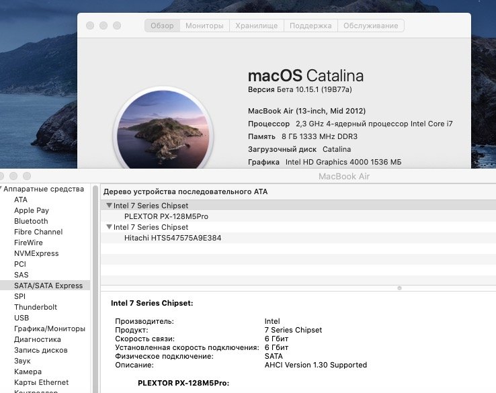The width and height of the screenshot is (496, 393).
Task: Click the Физическое подключение value SATA
Action: tap(274, 356)
